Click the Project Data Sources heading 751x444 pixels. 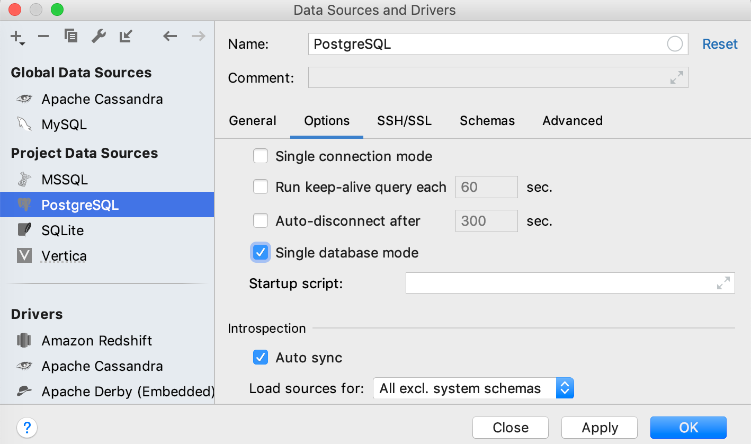[84, 153]
